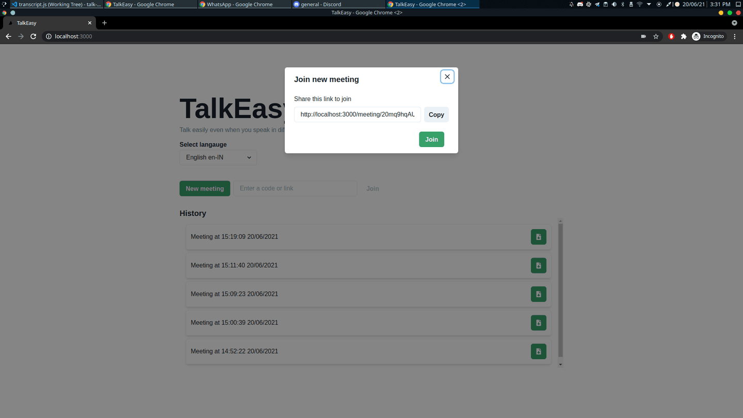
Task: Click the green Join button in dialog
Action: pyautogui.click(x=431, y=139)
